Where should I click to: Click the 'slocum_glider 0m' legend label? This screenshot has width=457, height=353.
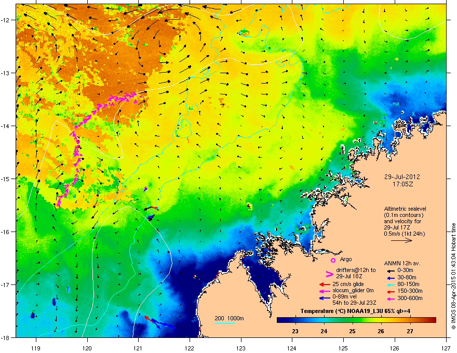click(x=353, y=291)
